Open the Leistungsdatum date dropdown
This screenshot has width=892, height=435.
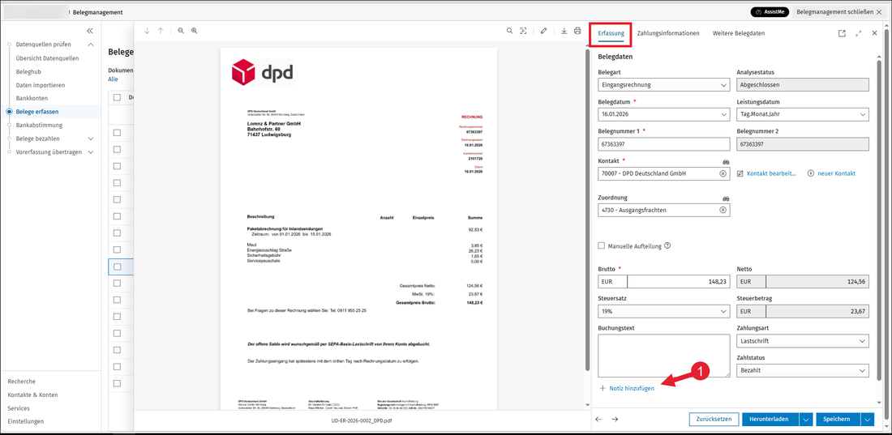pyautogui.click(x=863, y=114)
